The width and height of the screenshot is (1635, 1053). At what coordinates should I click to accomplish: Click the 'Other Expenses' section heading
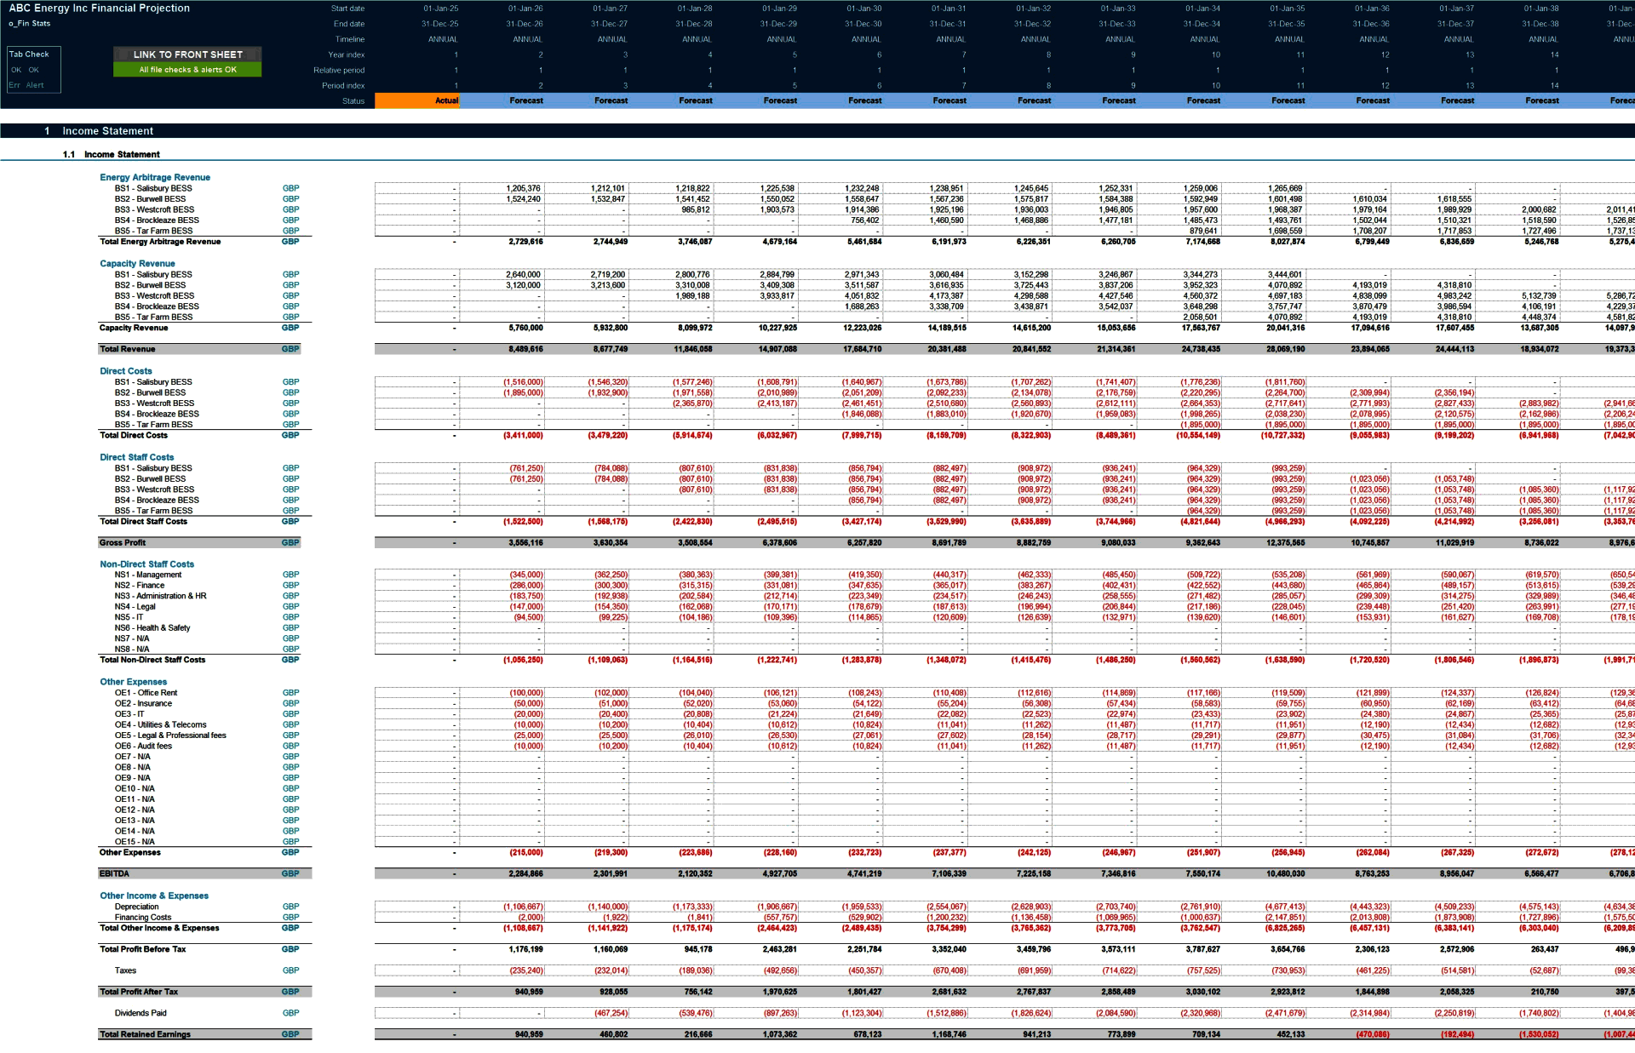pyautogui.click(x=132, y=682)
